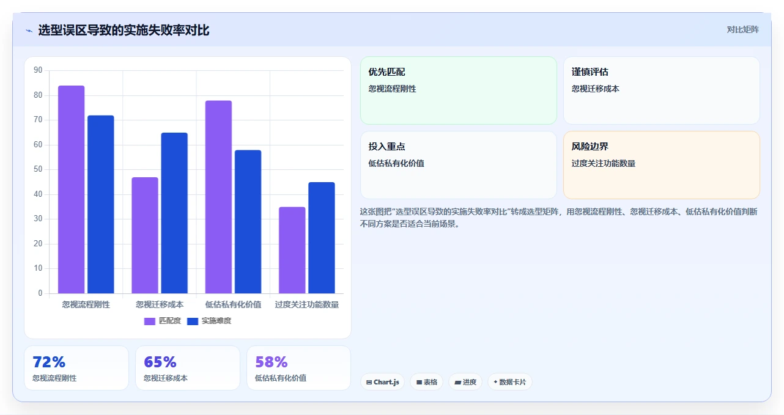The image size is (784, 415).
Task: Open the 谨慎评估 matrix card
Action: 661,90
